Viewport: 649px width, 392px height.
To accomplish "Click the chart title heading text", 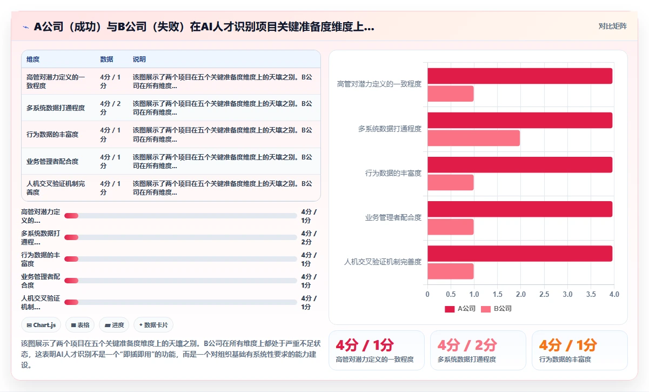I will click(204, 26).
